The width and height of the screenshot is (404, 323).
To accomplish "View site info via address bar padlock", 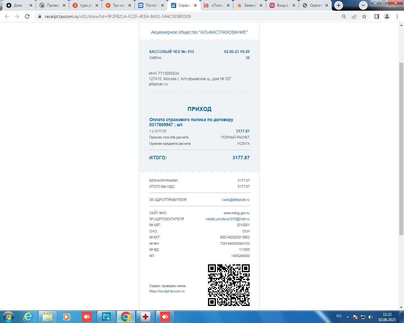I will (x=40, y=16).
